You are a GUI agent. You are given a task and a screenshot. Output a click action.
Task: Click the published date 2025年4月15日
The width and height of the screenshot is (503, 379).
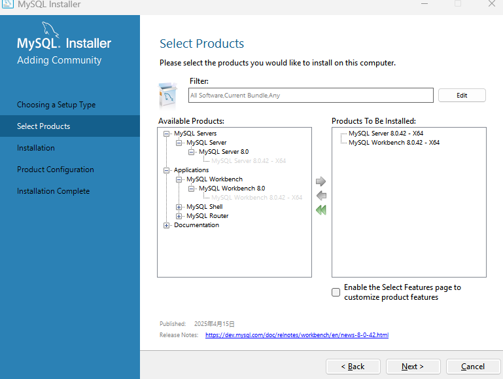[x=215, y=324]
